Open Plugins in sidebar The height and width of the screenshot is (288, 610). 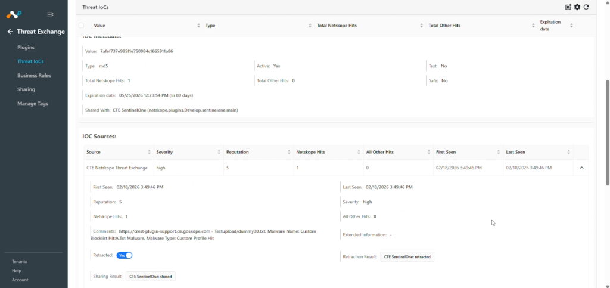tap(26, 48)
